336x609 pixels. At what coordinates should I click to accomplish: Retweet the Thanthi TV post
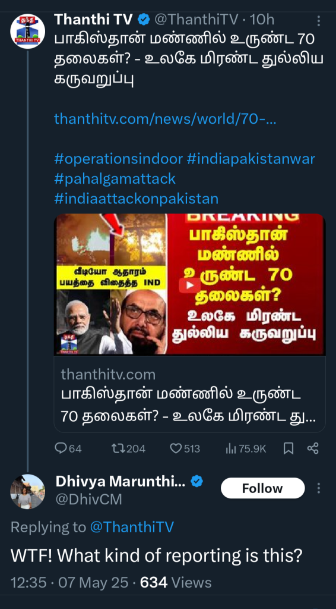(128, 449)
